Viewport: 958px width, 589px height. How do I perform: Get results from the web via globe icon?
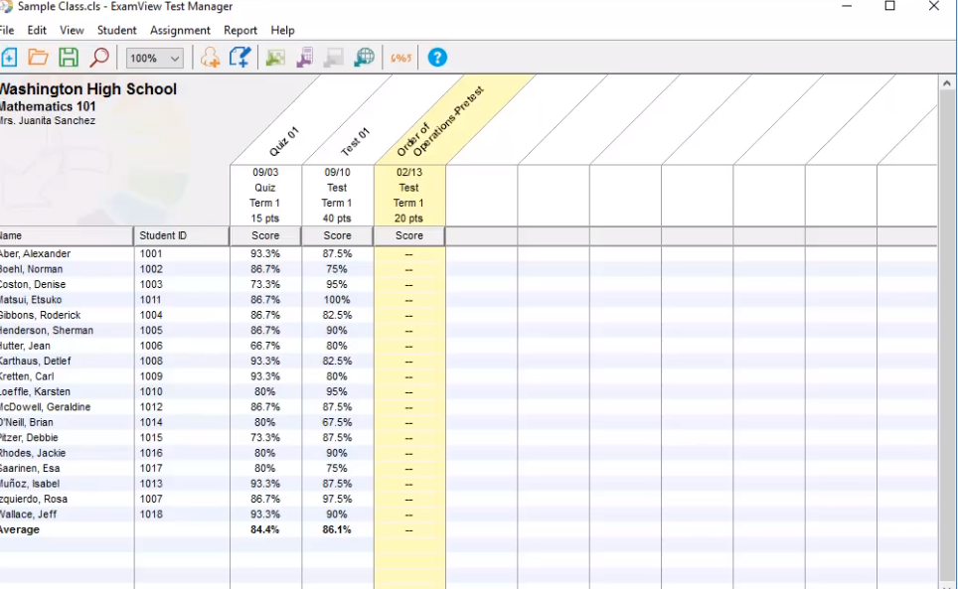(x=364, y=58)
